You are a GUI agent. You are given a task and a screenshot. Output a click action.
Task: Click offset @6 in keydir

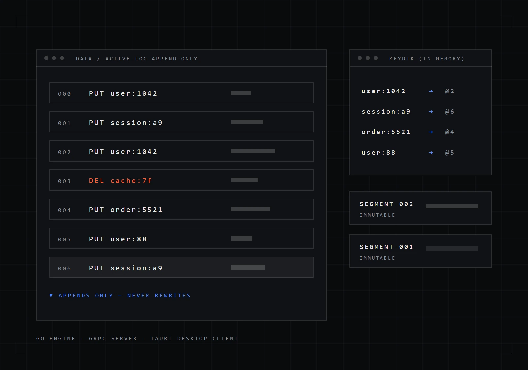click(x=450, y=112)
